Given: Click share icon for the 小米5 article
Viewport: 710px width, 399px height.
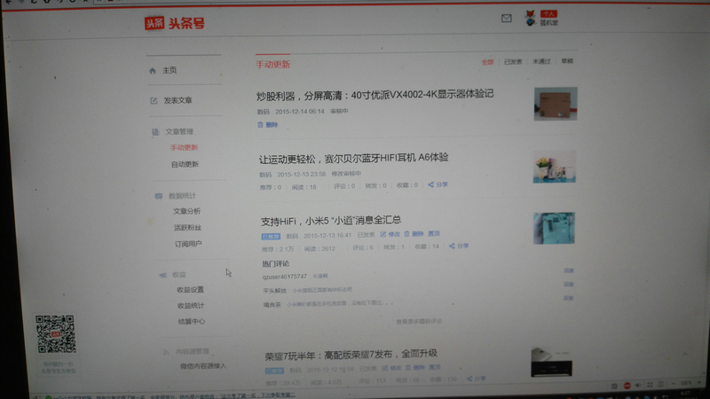Looking at the screenshot, I should (x=452, y=246).
